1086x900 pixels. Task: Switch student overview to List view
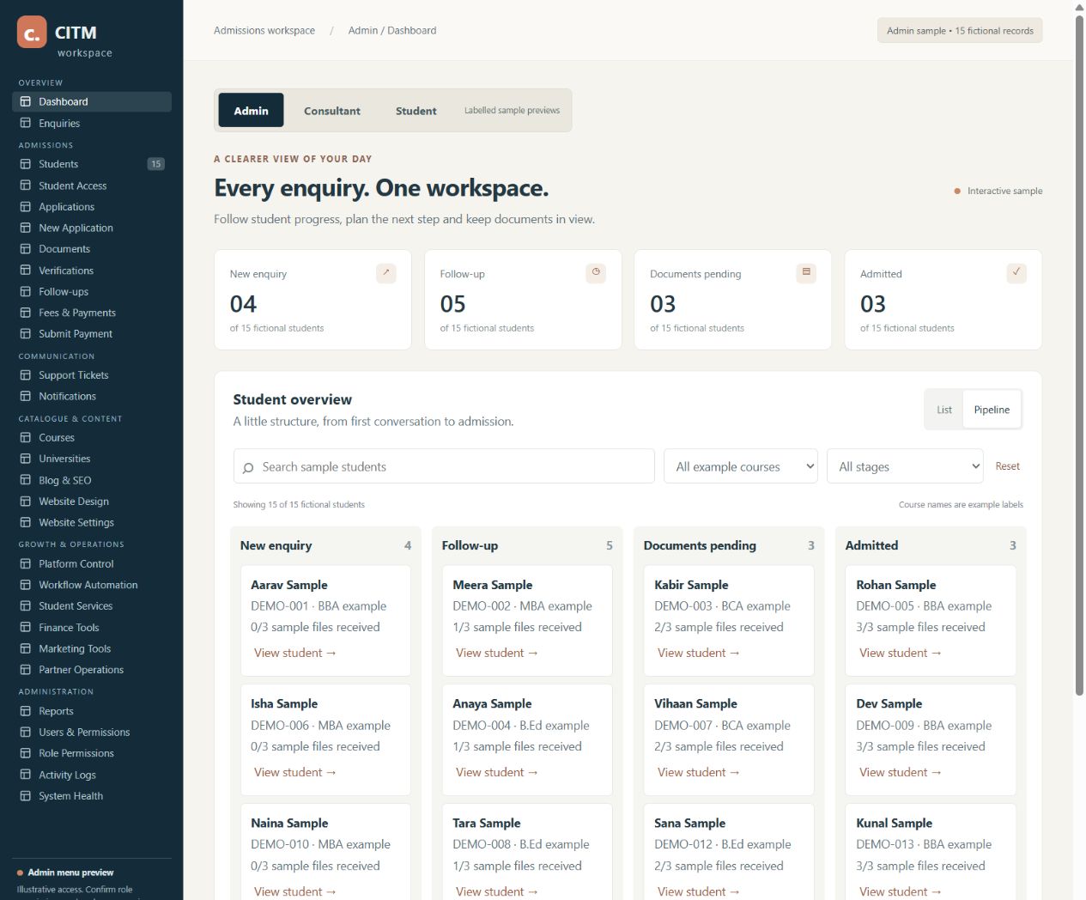click(x=944, y=410)
